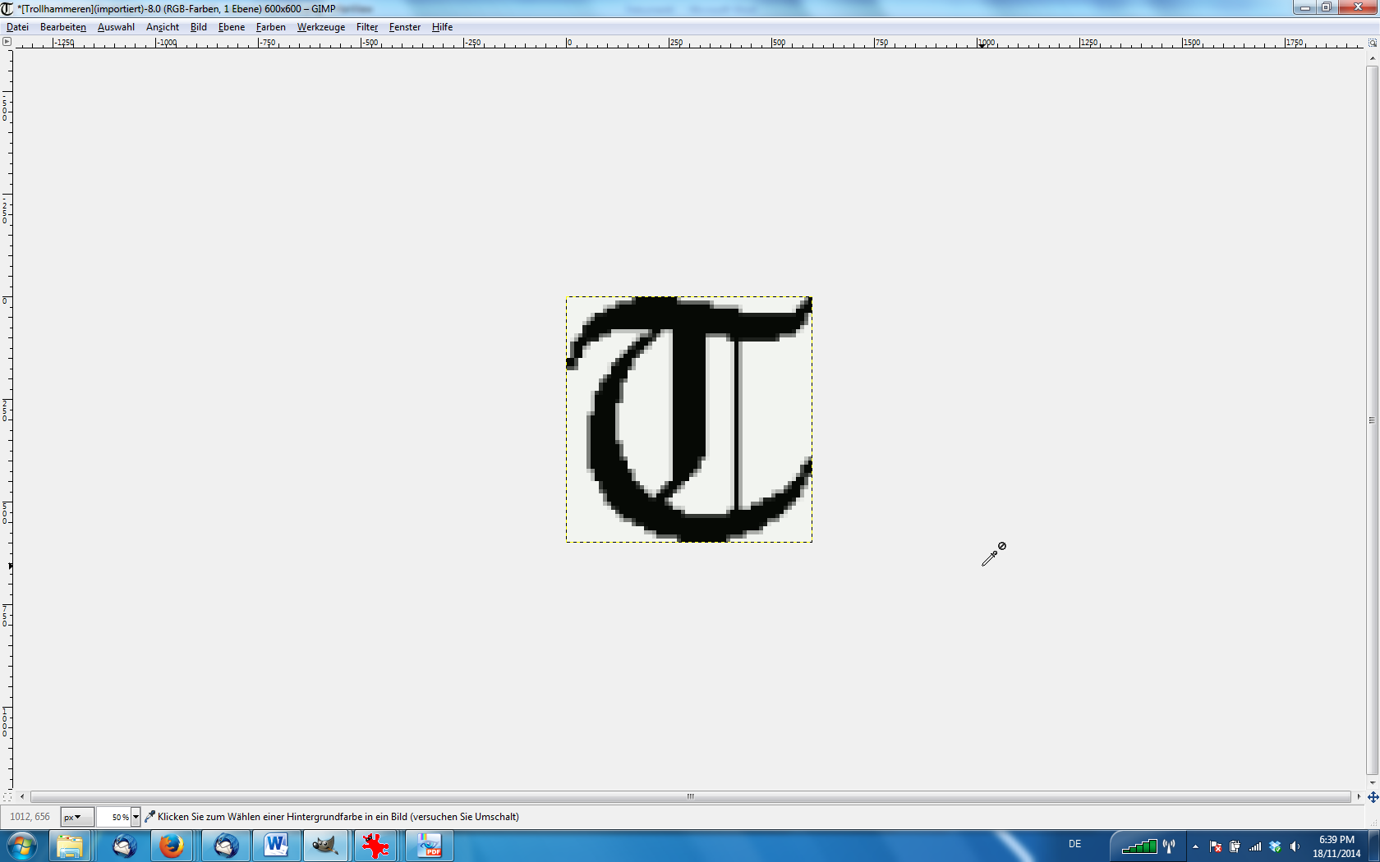Open the PDF viewer taskbar icon
Image resolution: width=1380 pixels, height=862 pixels.
click(x=429, y=845)
